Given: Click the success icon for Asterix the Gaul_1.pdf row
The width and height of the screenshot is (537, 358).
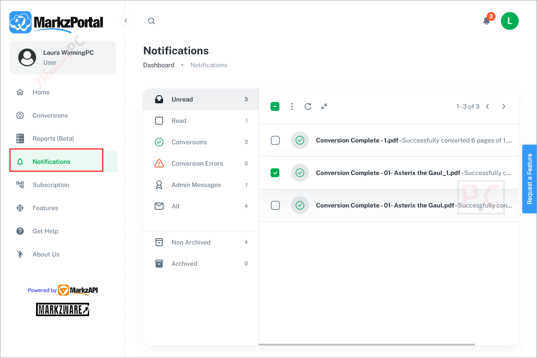Looking at the screenshot, I should click(x=300, y=173).
